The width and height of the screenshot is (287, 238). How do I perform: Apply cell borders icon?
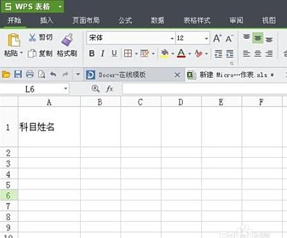pos(128,53)
